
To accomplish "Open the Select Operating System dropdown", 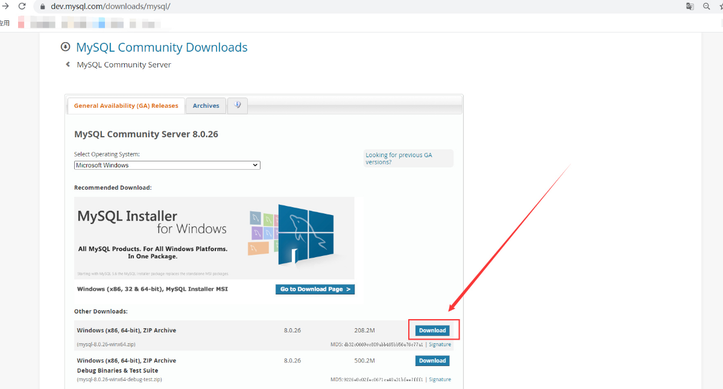I will (x=167, y=165).
